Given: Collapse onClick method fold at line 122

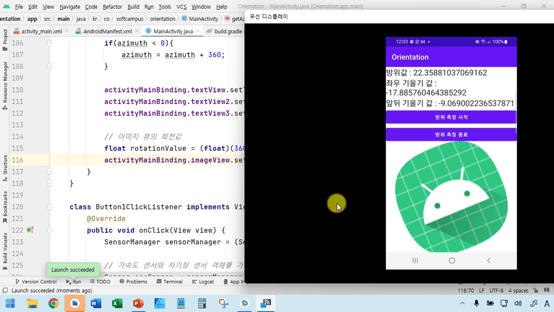Looking at the screenshot, I should coord(50,231).
